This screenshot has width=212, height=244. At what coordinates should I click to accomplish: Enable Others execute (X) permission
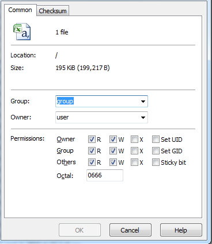(134, 162)
